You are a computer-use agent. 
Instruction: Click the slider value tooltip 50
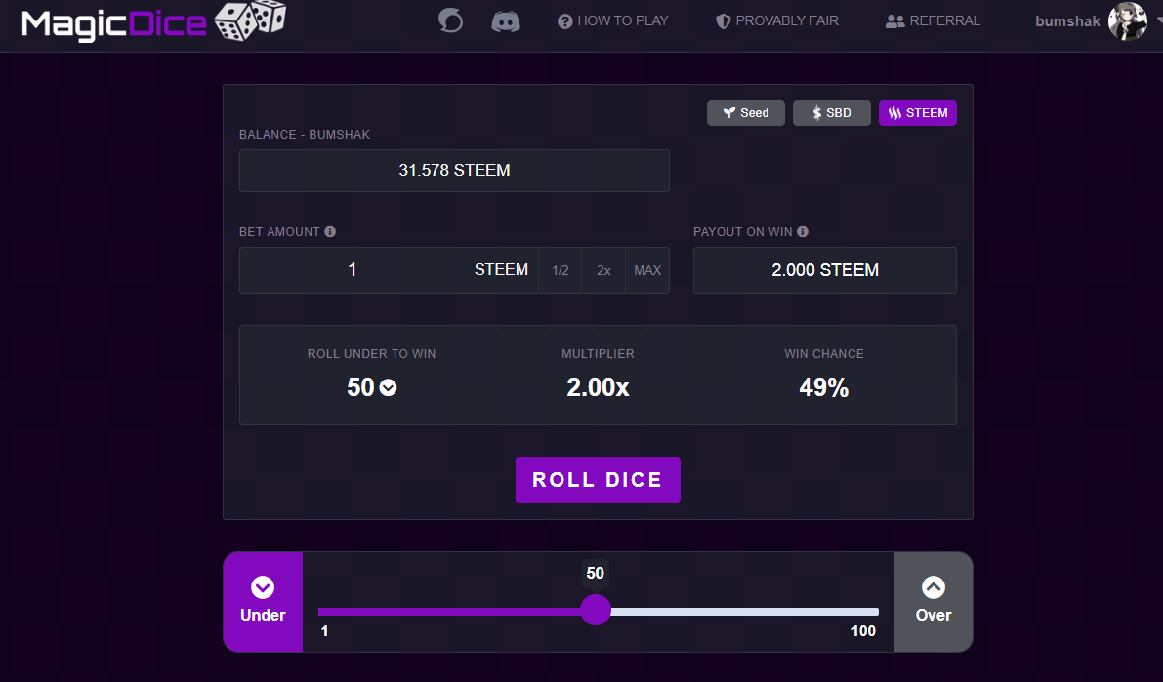point(595,573)
